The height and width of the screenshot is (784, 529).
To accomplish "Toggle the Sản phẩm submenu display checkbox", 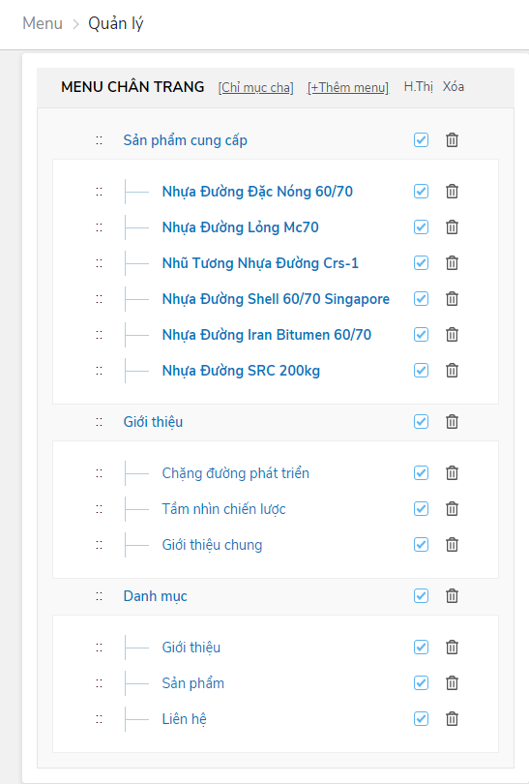I will (x=421, y=682).
